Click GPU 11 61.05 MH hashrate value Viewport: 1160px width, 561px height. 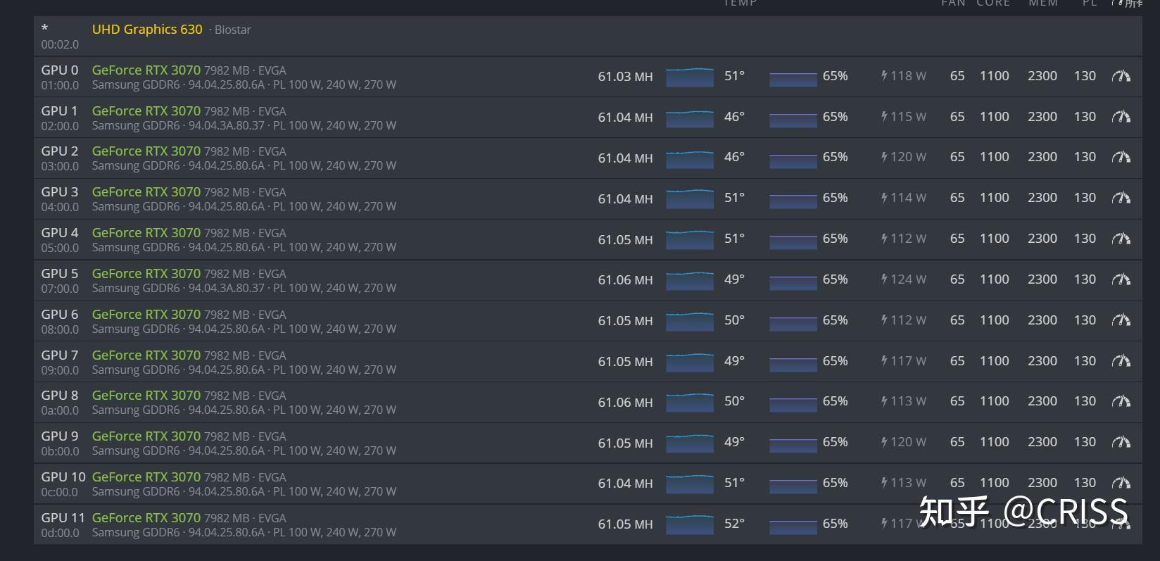coord(625,524)
